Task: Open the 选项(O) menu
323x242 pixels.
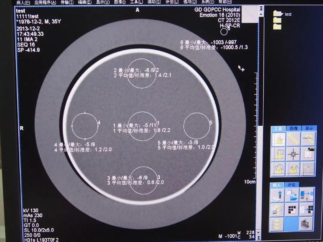Action: (x=190, y=2)
